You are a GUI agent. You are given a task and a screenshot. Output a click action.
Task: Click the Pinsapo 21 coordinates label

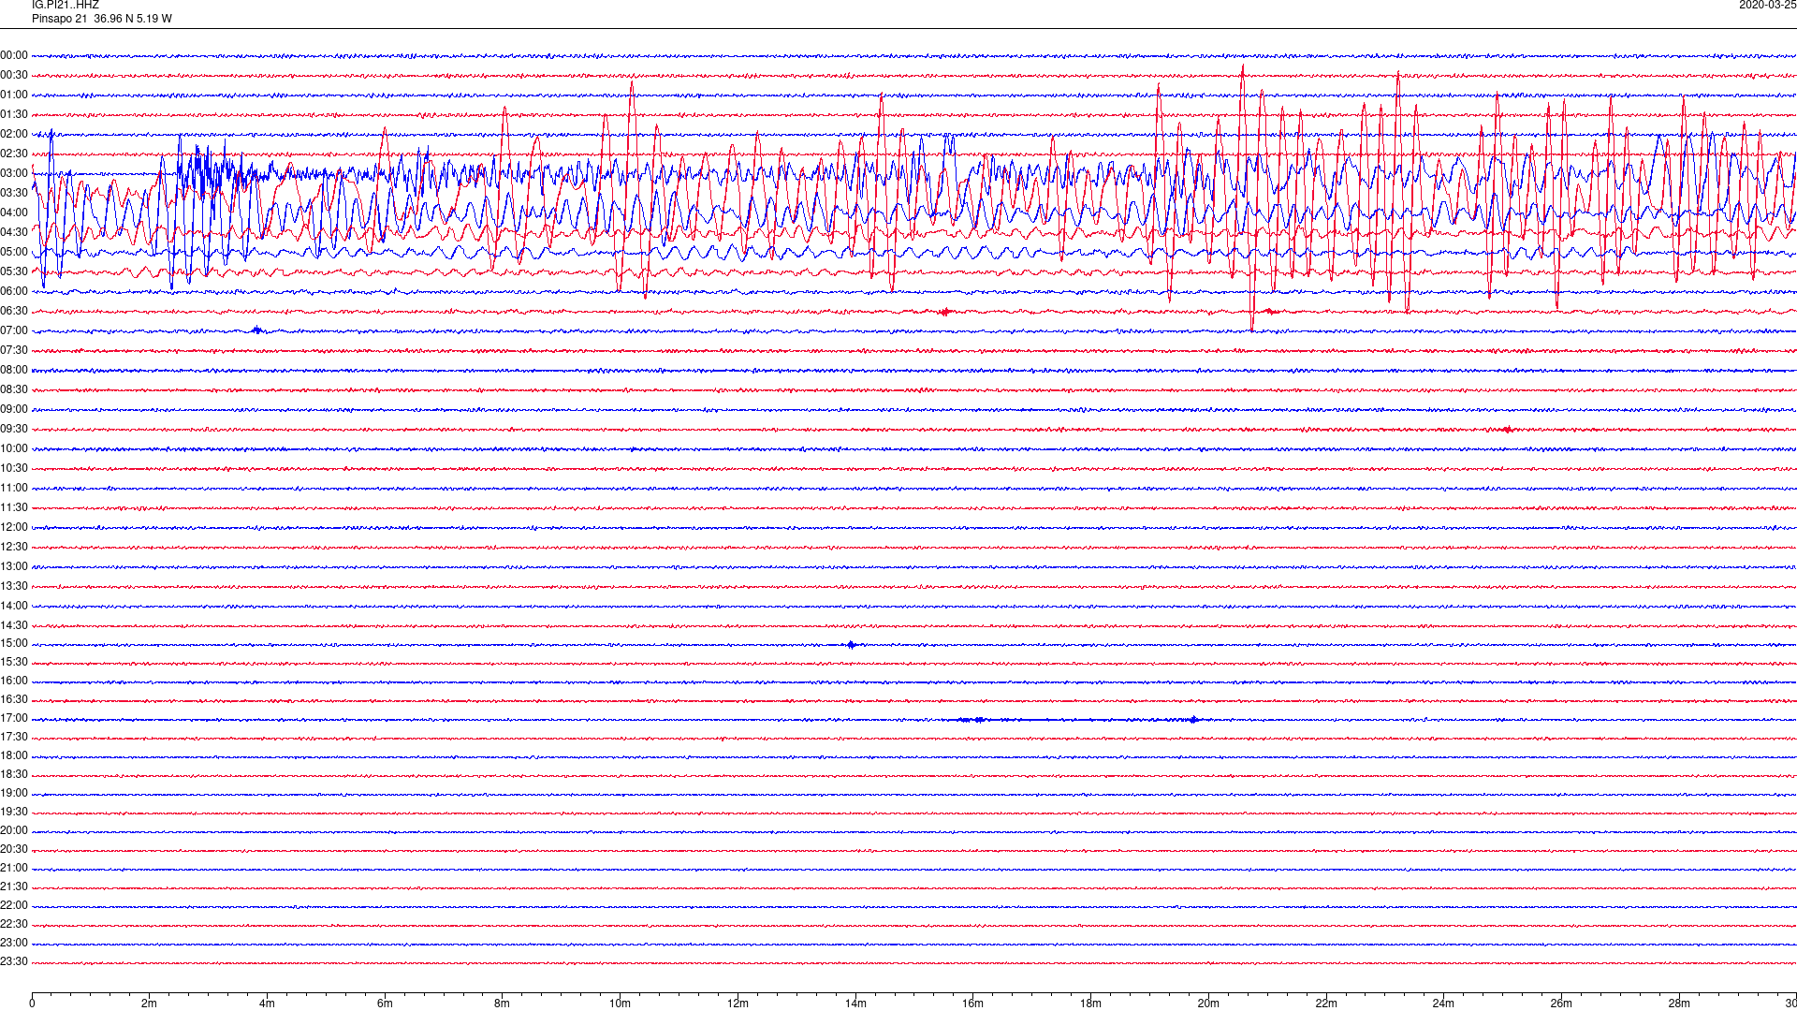[102, 19]
